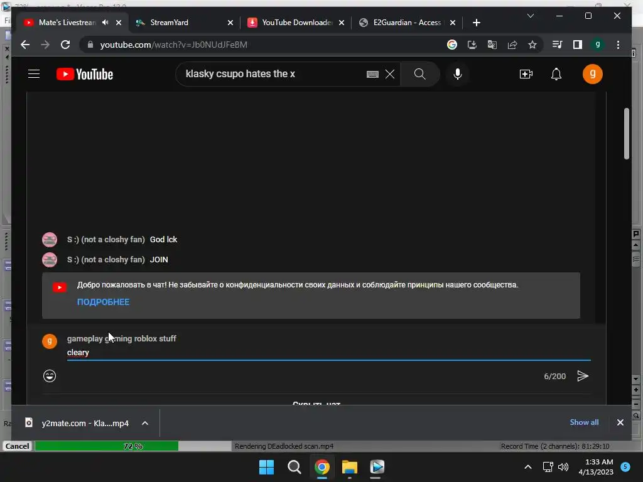The width and height of the screenshot is (643, 482).
Task: Open the Windows Start menu
Action: pos(266,467)
